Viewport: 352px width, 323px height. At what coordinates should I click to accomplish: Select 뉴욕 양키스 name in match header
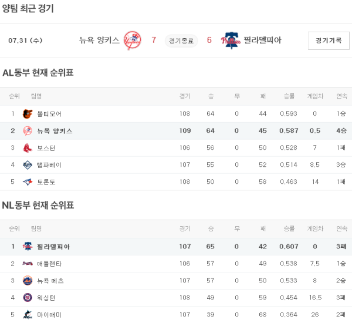(99, 41)
